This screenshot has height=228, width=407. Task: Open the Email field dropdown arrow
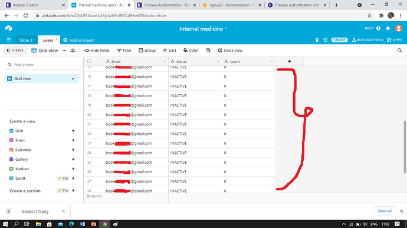[165, 62]
